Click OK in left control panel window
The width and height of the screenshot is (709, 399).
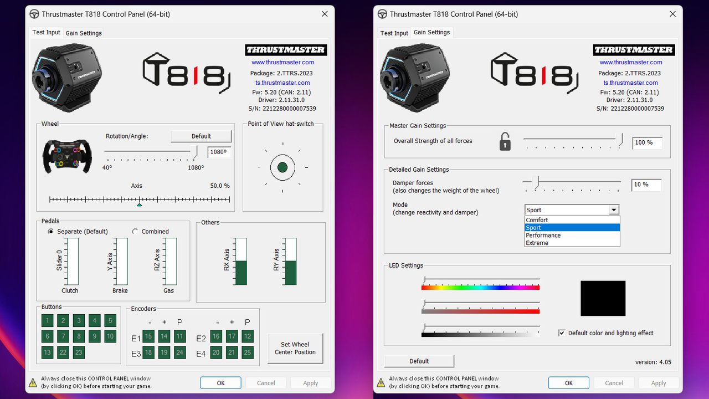(220, 383)
